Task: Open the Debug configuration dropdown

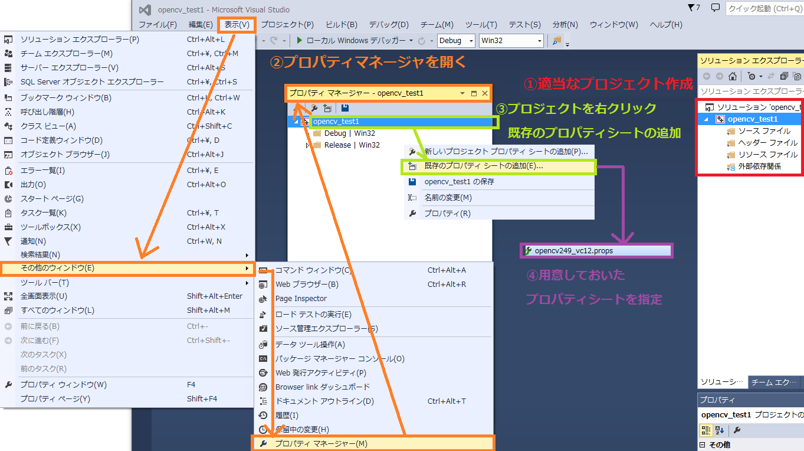Action: [456, 41]
